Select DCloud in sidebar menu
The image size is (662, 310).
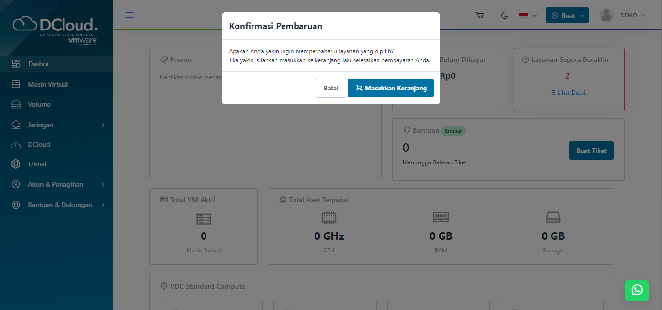coord(39,144)
